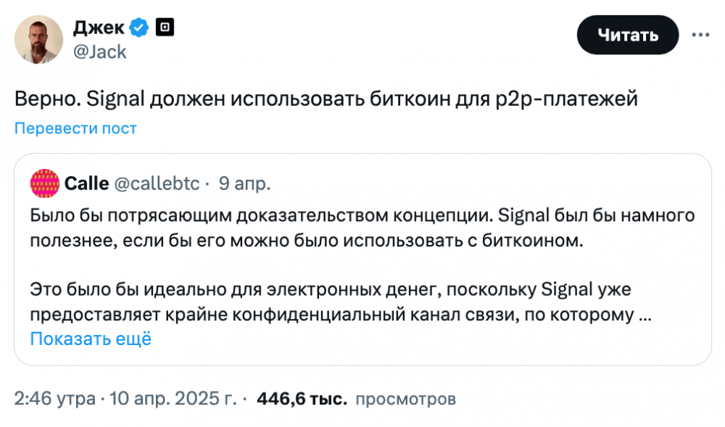Click the 10 апр. 2025 г. date
Image resolution: width=725 pixels, height=427 pixels.
[173, 398]
